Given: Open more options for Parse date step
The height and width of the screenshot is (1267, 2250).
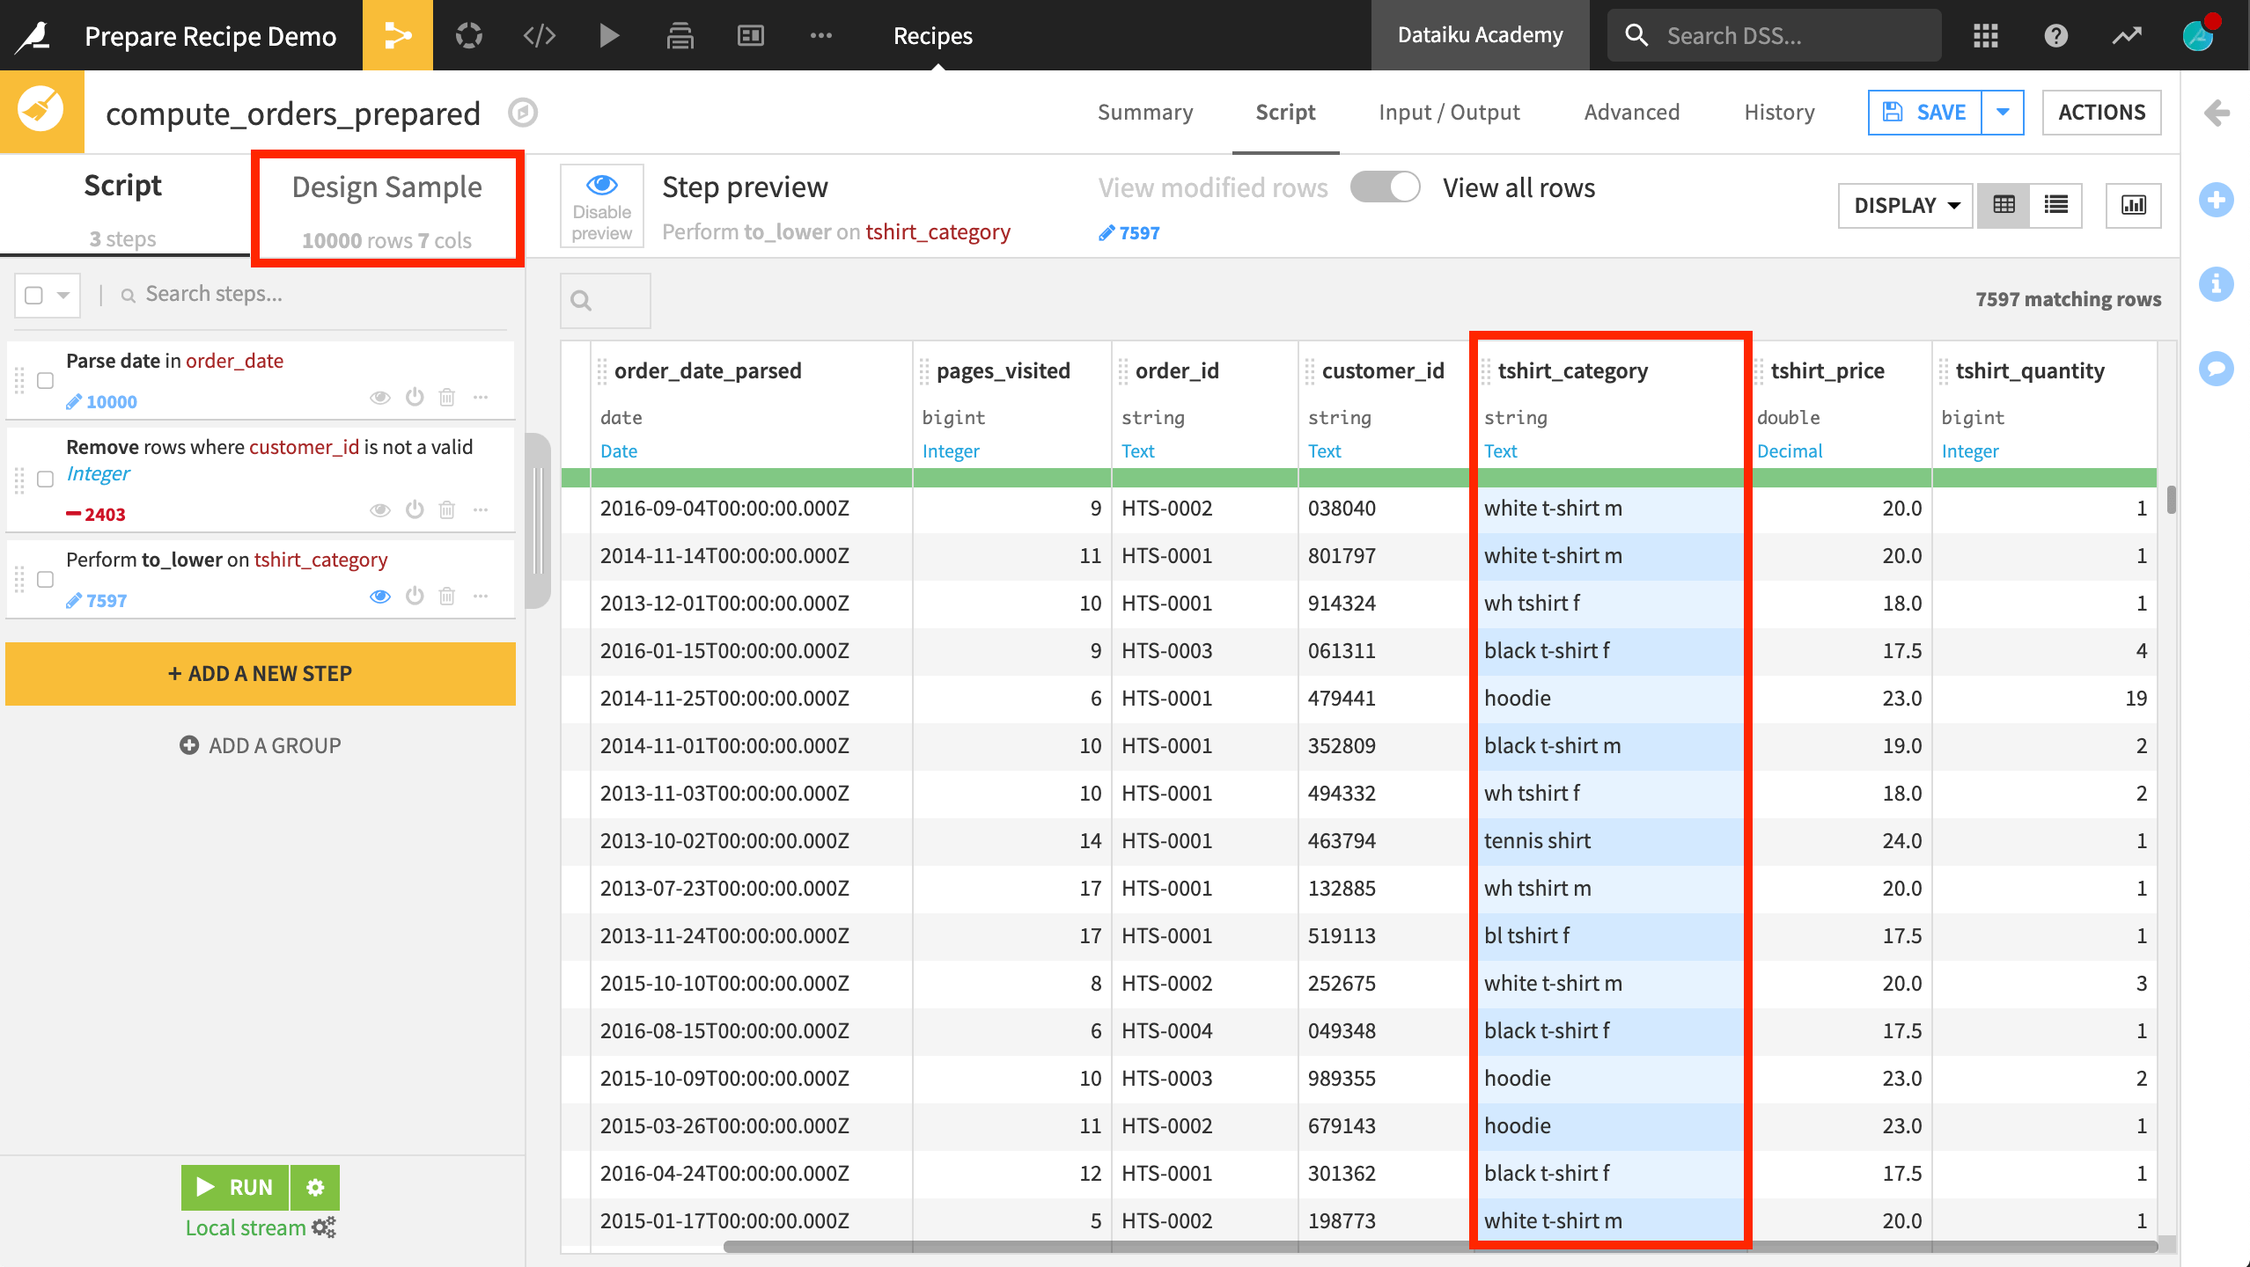Looking at the screenshot, I should [x=481, y=397].
